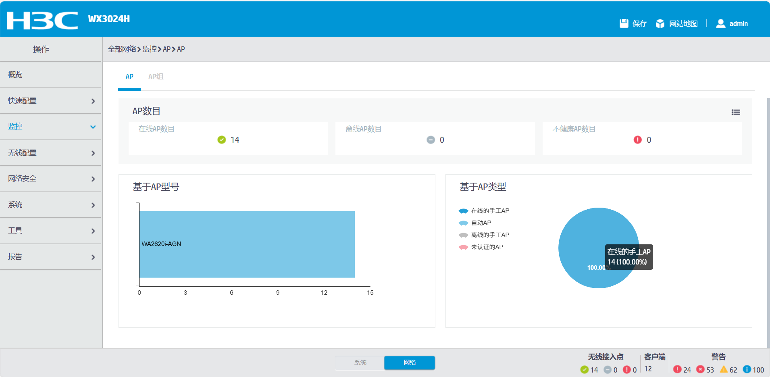Viewport: 770px width, 377px height.
Task: Click the green online AP count icon
Action: [x=222, y=140]
